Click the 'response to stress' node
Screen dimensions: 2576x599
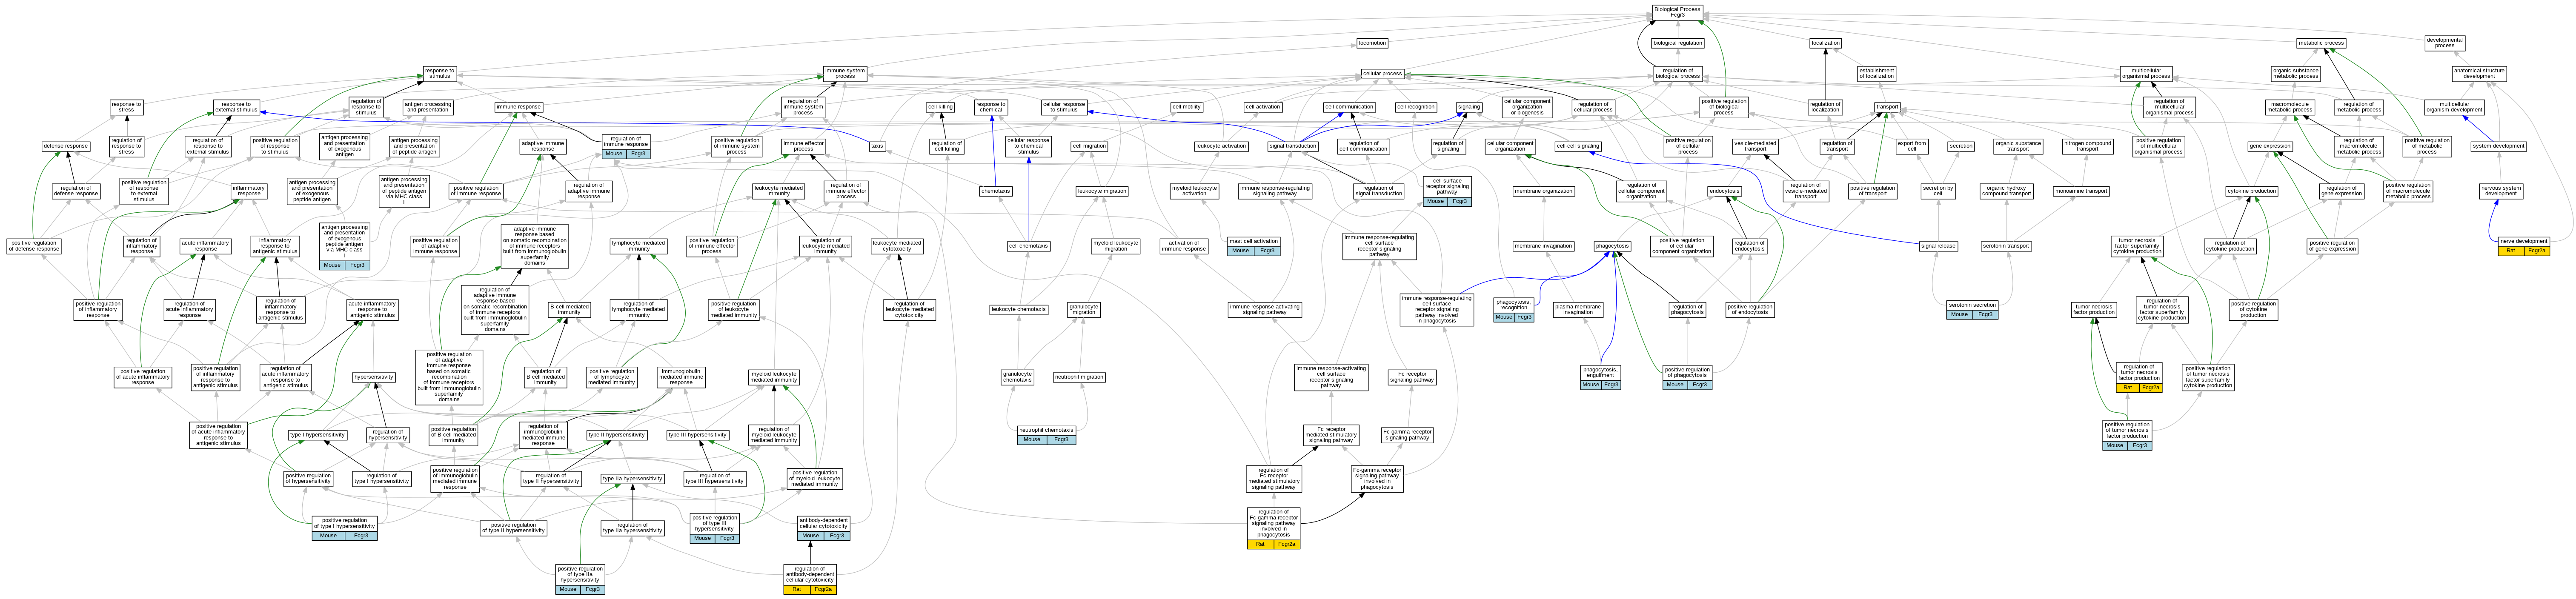point(126,107)
